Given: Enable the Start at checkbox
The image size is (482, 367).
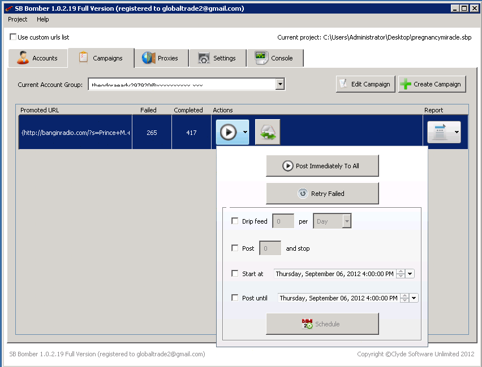Looking at the screenshot, I should (235, 273).
